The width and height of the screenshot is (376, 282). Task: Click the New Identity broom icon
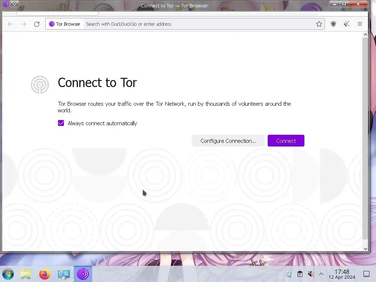(x=347, y=24)
